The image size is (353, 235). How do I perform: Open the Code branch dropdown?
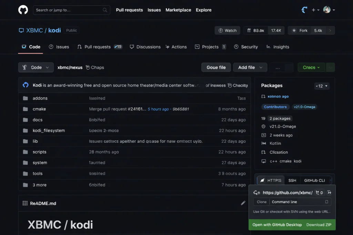(x=36, y=67)
